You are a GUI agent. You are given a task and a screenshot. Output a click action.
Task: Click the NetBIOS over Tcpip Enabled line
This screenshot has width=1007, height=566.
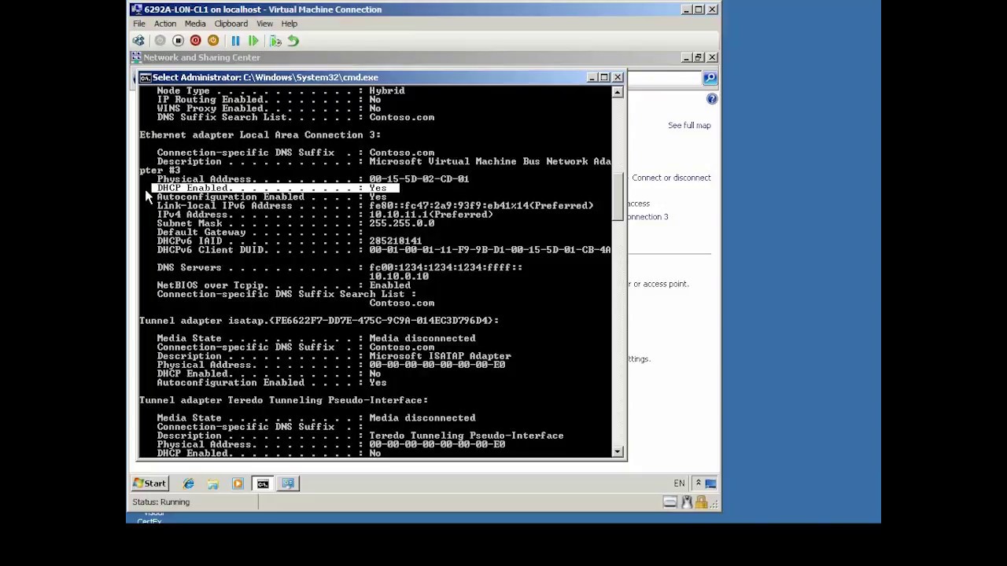click(x=284, y=285)
